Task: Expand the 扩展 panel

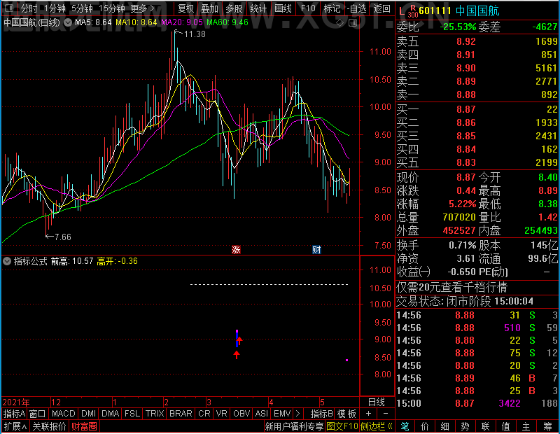Action: point(15,426)
